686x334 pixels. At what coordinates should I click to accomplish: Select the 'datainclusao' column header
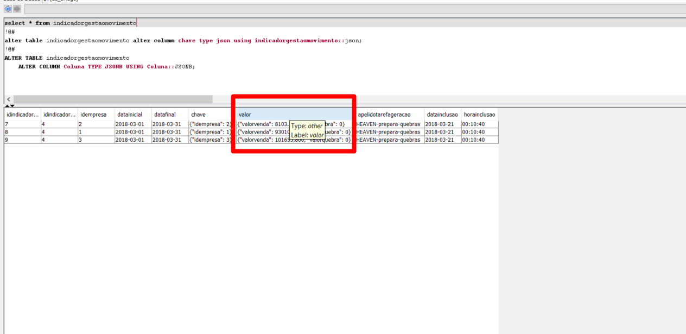coord(442,115)
